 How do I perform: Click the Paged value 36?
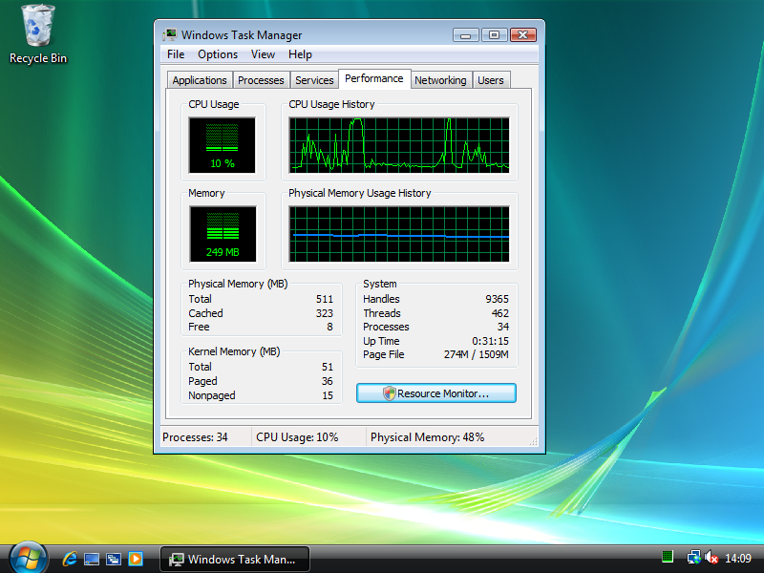coord(328,381)
